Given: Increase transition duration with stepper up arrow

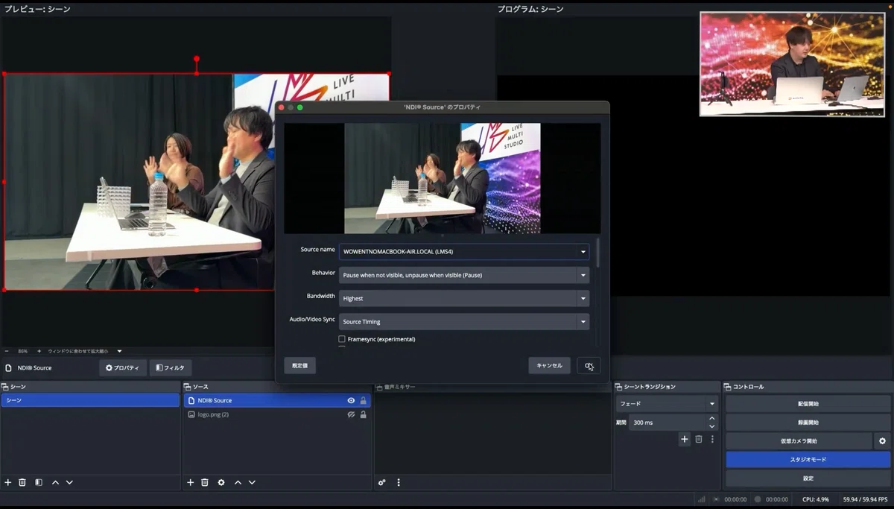Looking at the screenshot, I should click(711, 418).
